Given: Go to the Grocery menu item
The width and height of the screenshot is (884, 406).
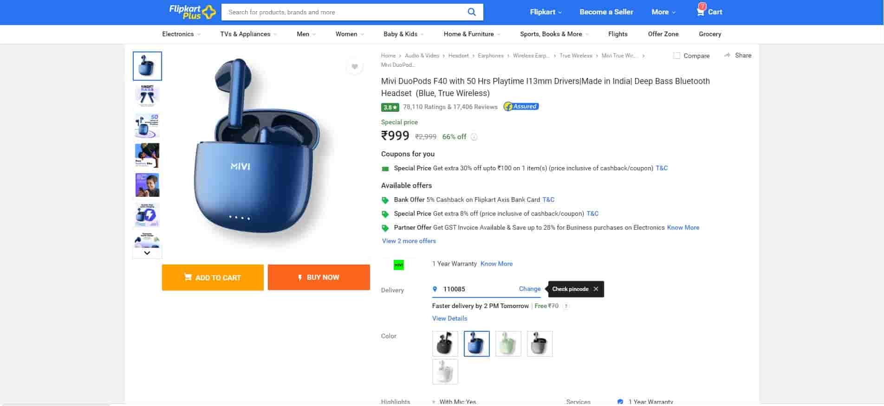Looking at the screenshot, I should pos(709,34).
